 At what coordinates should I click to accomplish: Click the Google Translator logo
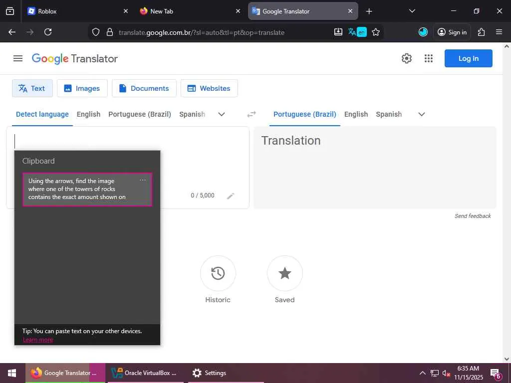click(x=75, y=59)
